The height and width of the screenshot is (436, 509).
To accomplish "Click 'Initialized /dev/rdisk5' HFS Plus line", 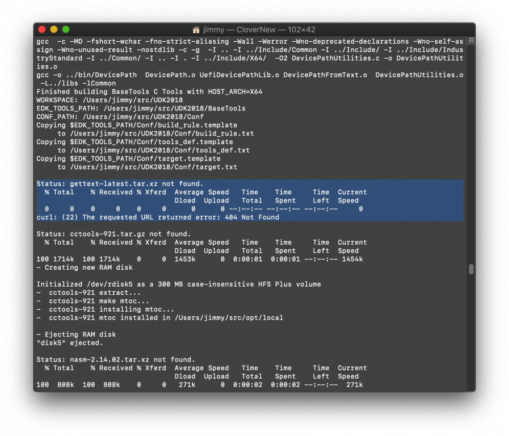I will (x=178, y=284).
